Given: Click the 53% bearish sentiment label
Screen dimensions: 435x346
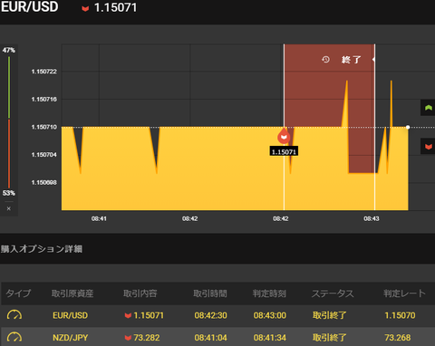Looking at the screenshot, I should 9,193.
